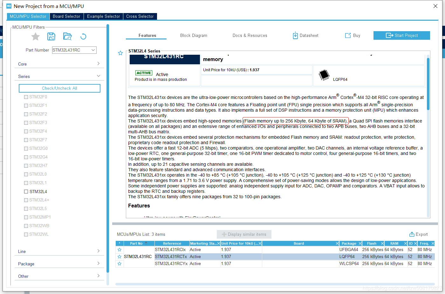Remove the Flash column
445x294 pixels.
382,243
